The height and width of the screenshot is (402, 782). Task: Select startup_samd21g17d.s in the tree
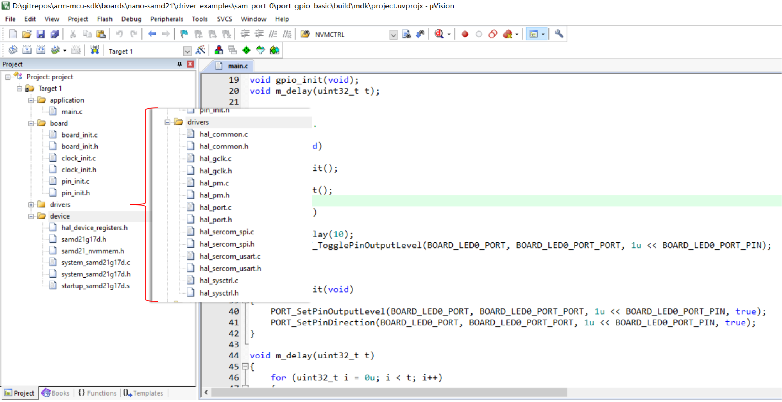[x=95, y=286]
